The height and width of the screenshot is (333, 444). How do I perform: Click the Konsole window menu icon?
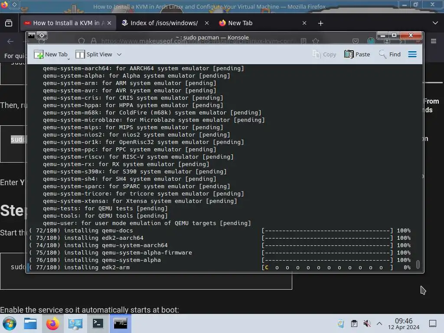[x=31, y=36]
